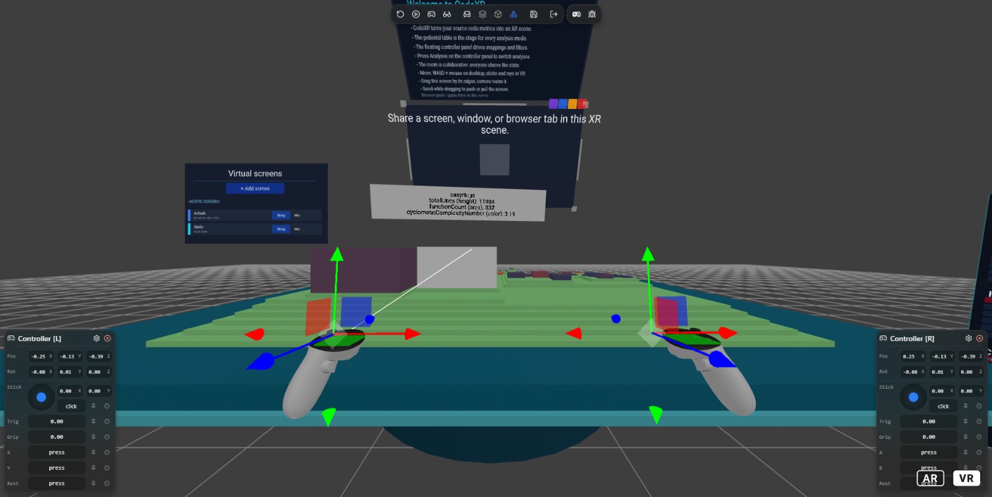The width and height of the screenshot is (992, 497).
Task: Click the right controller thumbstick joystick pad
Action: (913, 397)
